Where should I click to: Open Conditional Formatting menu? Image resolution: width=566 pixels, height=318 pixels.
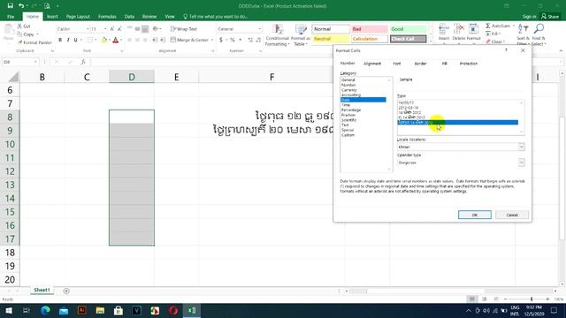(x=277, y=35)
